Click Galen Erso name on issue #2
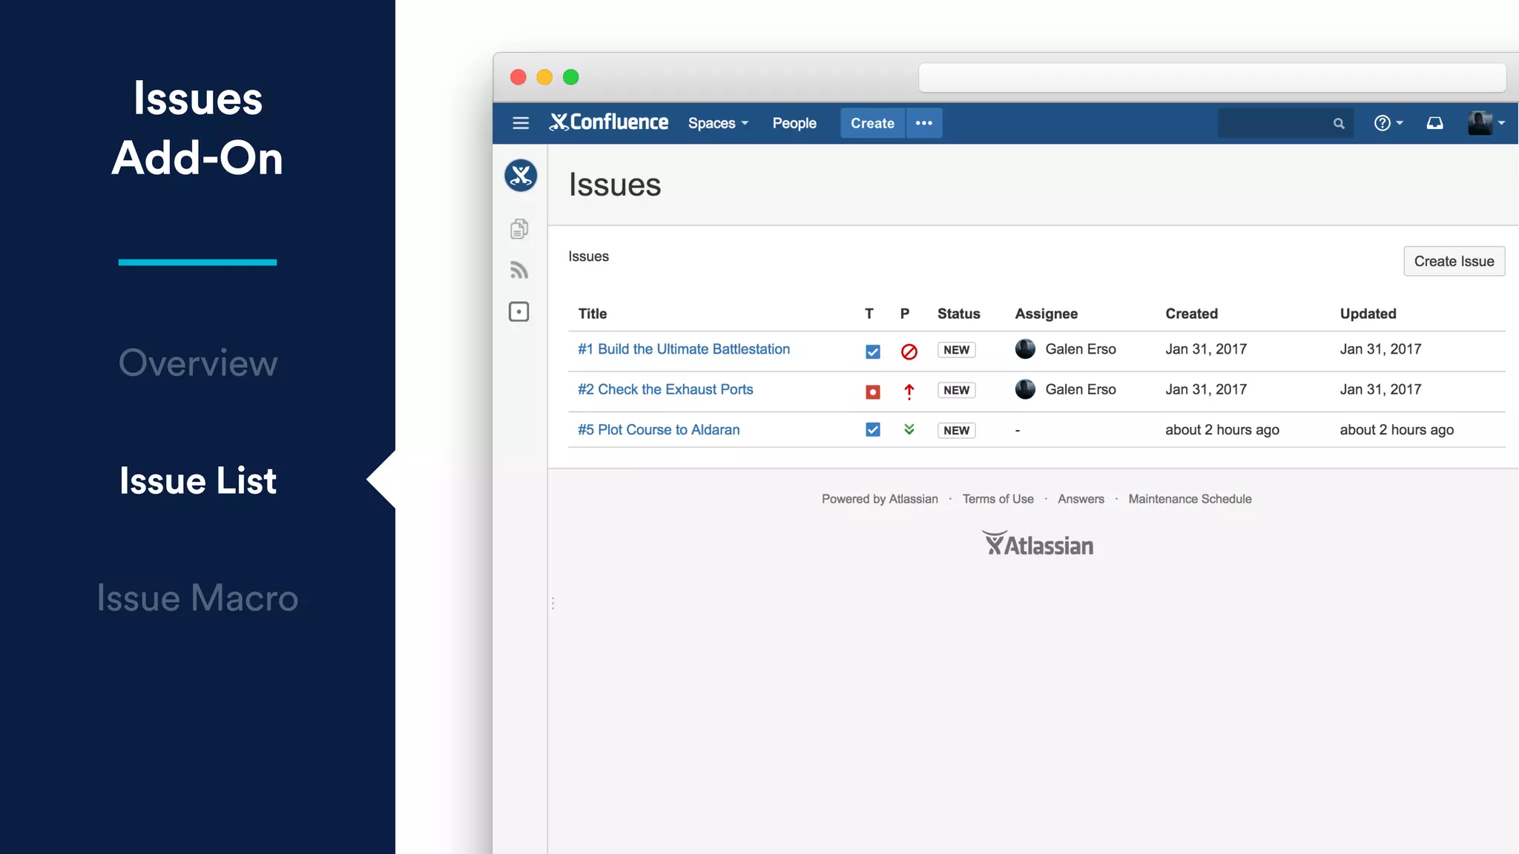Screen dimensions: 1519x854 click(x=1081, y=389)
